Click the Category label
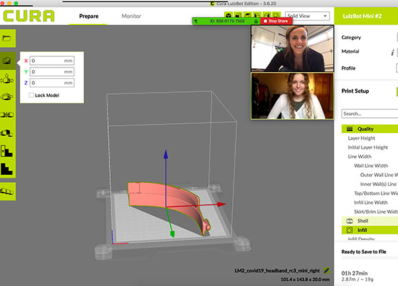This screenshot has width=398, height=286. coord(351,38)
